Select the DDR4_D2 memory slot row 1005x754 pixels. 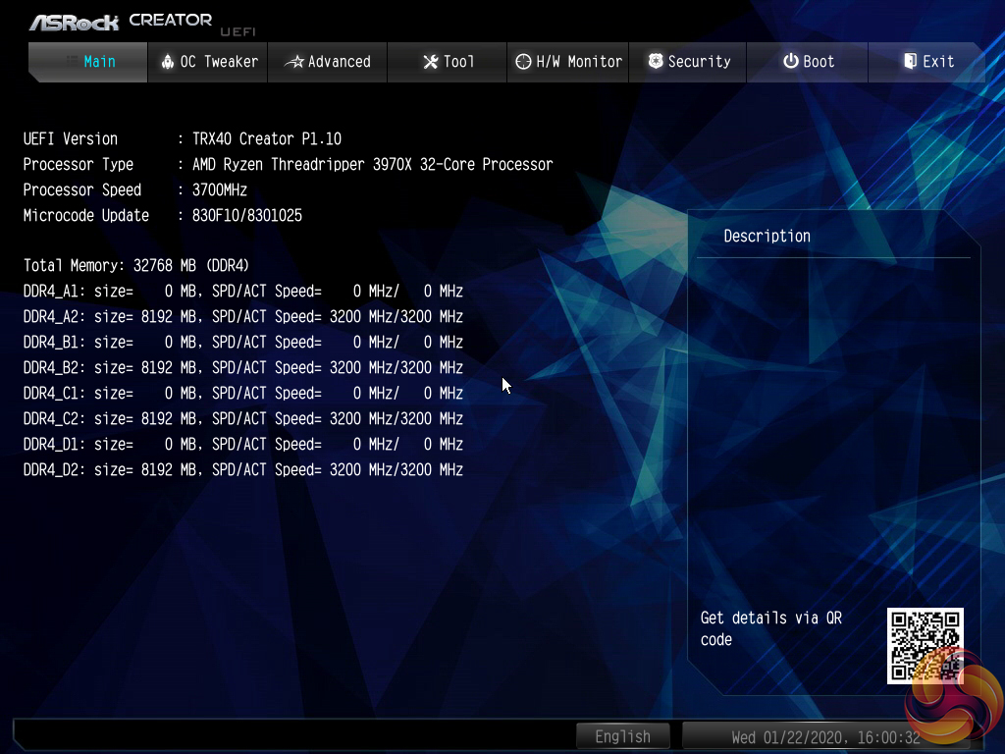tap(242, 470)
